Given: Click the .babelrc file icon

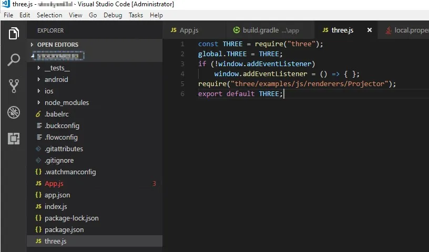Looking at the screenshot, I should (x=38, y=114).
